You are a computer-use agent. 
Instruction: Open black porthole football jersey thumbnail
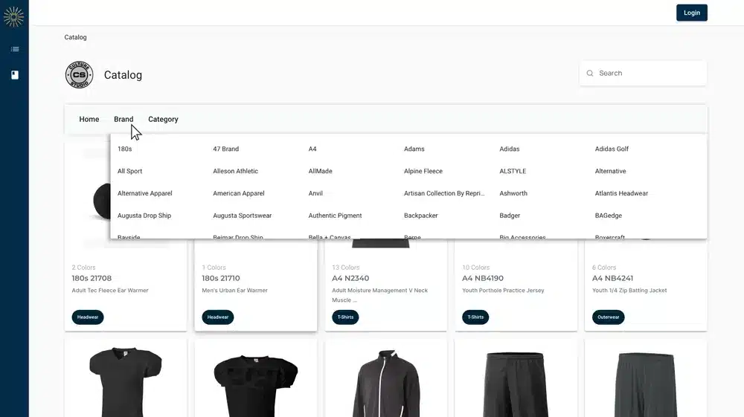(x=256, y=385)
